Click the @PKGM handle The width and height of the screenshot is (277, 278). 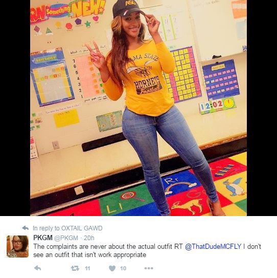point(66,238)
